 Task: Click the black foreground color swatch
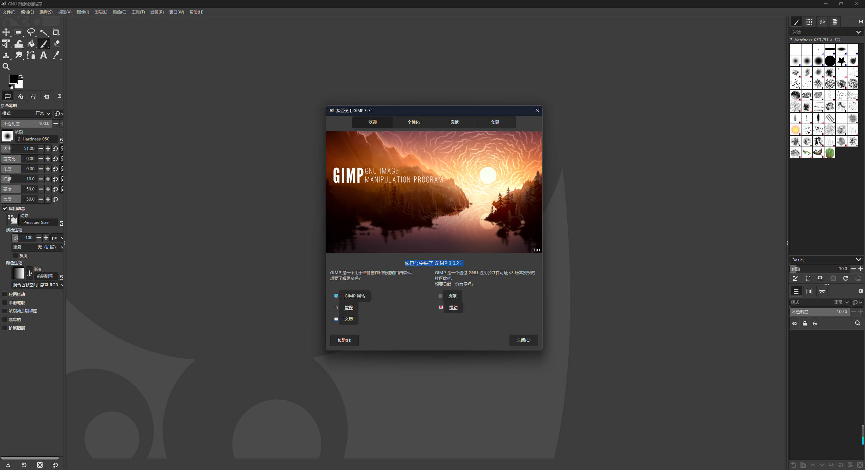[13, 79]
